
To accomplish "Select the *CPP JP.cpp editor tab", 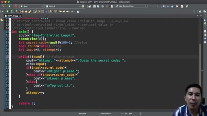I will pos(13,16).
